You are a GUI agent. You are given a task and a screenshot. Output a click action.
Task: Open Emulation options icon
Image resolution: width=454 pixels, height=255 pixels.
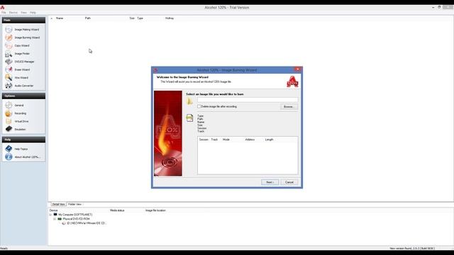[9, 129]
